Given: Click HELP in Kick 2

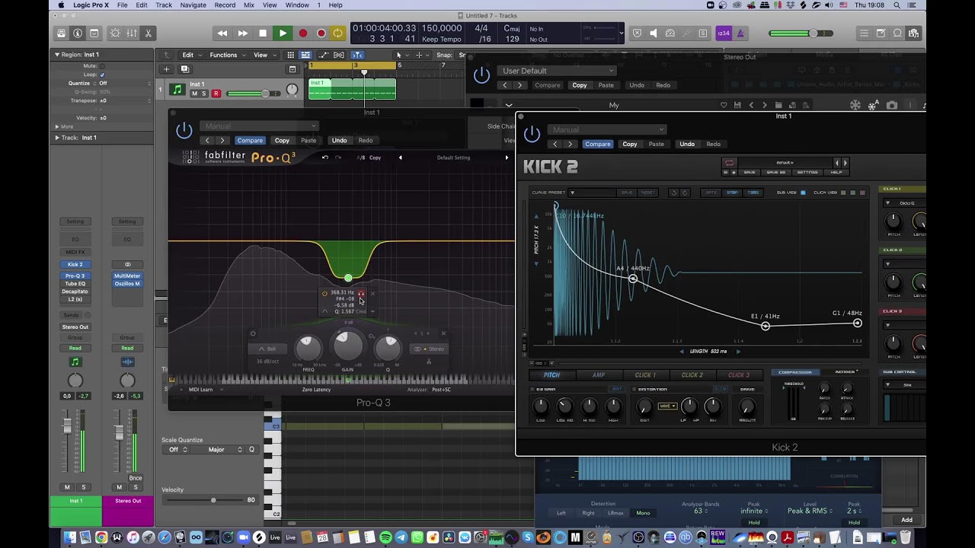Looking at the screenshot, I should [836, 172].
